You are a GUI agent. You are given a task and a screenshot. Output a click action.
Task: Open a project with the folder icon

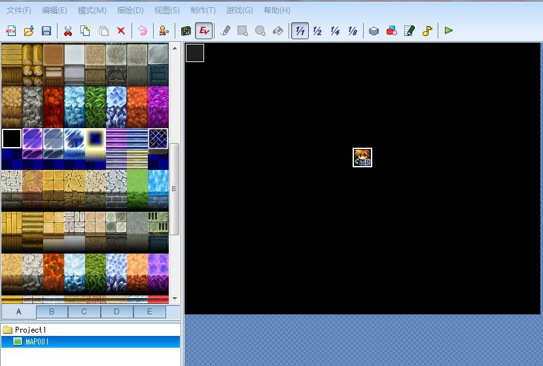pyautogui.click(x=29, y=31)
